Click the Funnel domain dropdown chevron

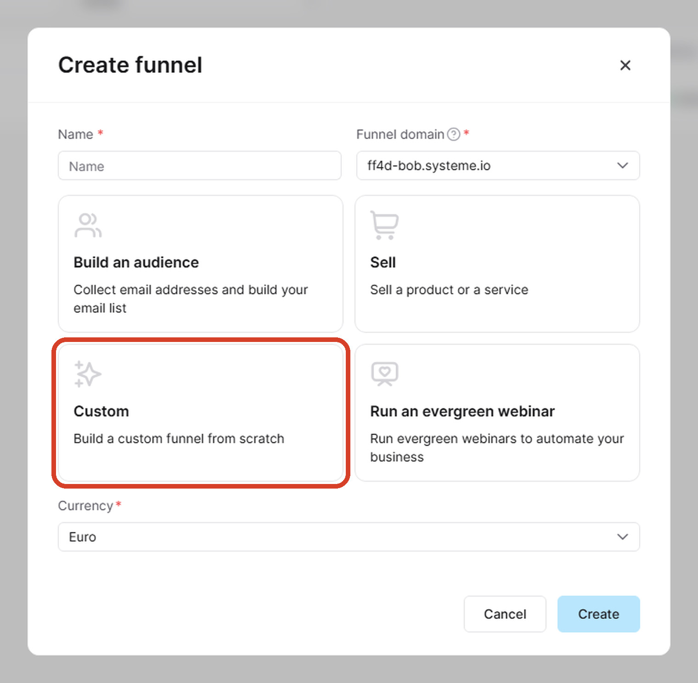[622, 165]
